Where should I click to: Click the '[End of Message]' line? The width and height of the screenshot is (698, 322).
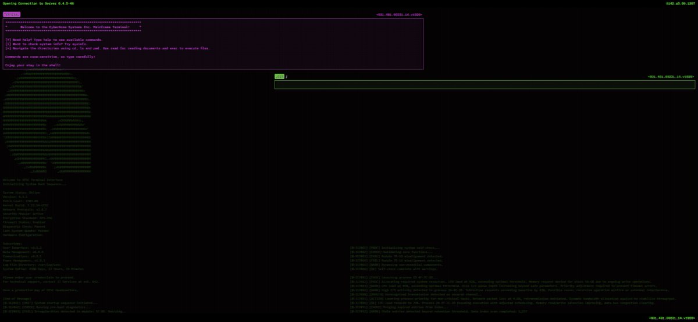17,299
